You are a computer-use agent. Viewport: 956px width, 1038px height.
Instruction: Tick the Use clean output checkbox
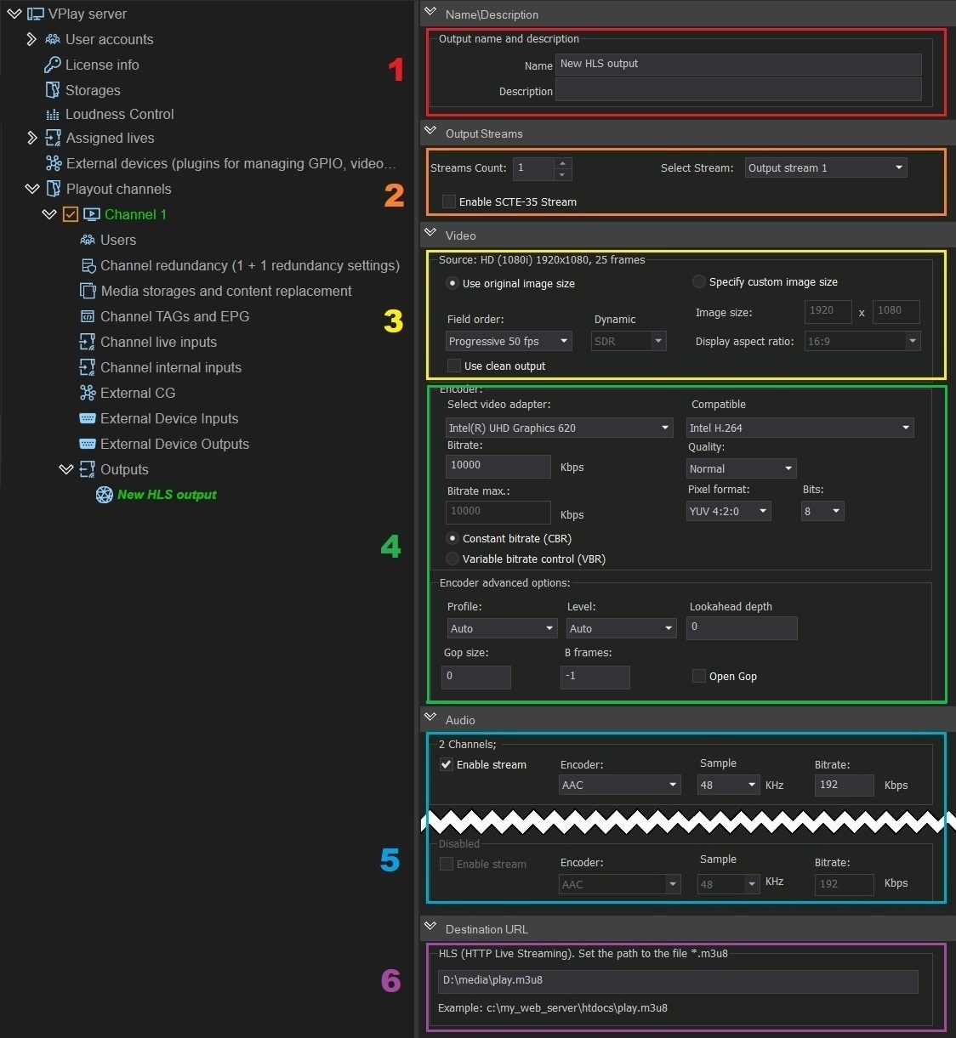454,366
